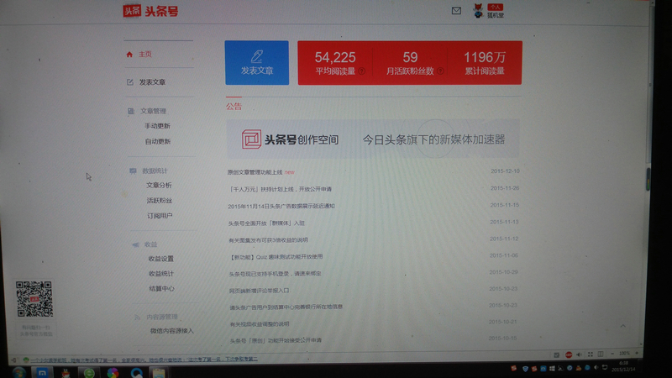
Task: Click the zoom-in plus in browser status bar
Action: pyautogui.click(x=637, y=353)
